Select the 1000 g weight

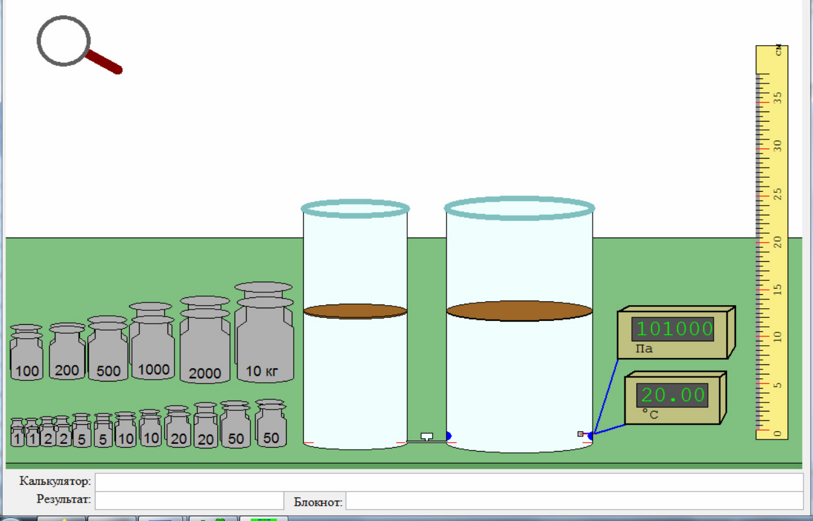click(x=152, y=341)
